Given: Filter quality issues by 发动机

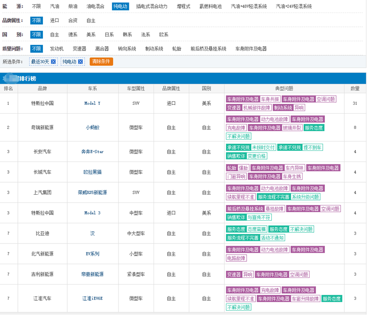Looking at the screenshot, I should (57, 49).
